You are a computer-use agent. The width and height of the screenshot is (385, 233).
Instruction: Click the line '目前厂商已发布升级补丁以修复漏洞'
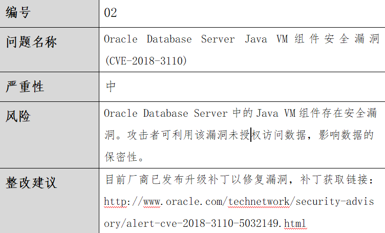tap(239, 179)
